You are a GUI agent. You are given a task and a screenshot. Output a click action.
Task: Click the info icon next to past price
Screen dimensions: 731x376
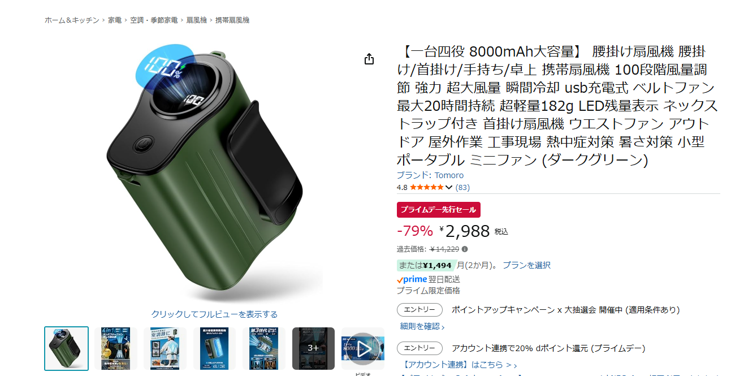[465, 249]
